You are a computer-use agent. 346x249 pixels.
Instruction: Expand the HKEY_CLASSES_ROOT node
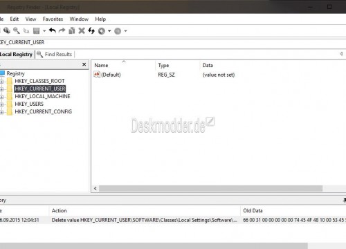click(x=1, y=82)
